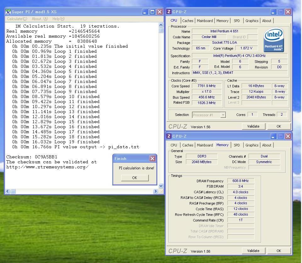Maximize the Super PI window
This screenshot has width=302, height=263.
point(152,12)
